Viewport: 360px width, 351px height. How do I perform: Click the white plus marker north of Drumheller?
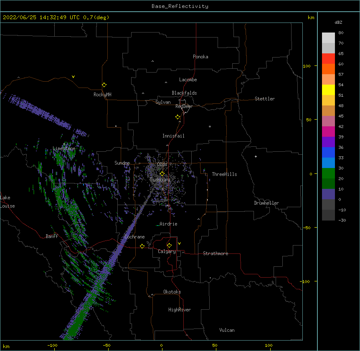coord(256,156)
